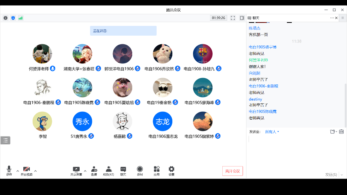Image resolution: width=347 pixels, height=195 pixels.
Task: Toggle the side panel layout icon
Action: (242, 18)
